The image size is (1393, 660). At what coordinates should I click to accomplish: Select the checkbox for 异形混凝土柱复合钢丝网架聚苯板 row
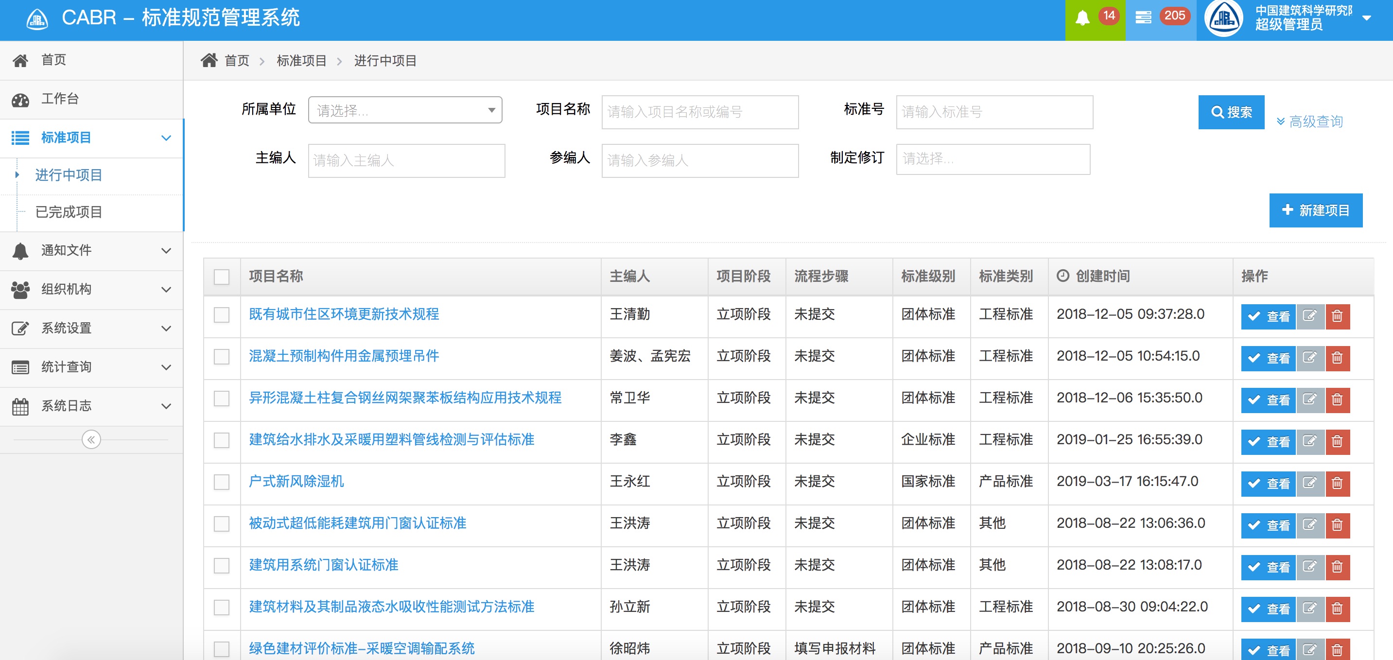coord(222,399)
